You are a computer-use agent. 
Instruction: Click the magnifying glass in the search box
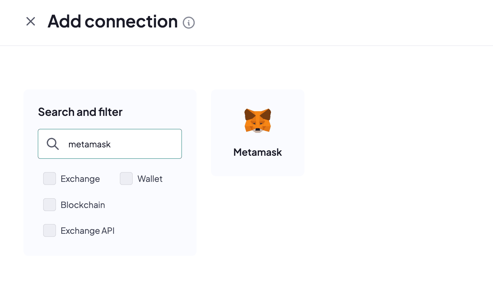52,144
